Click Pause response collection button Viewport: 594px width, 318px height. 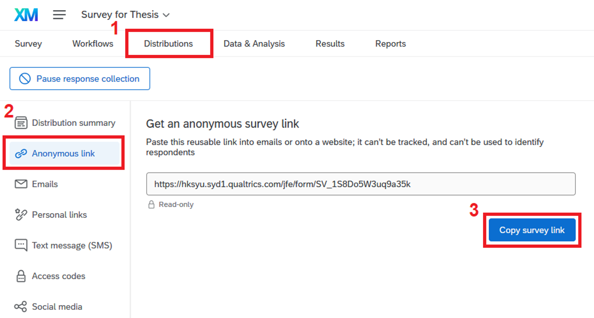80,79
